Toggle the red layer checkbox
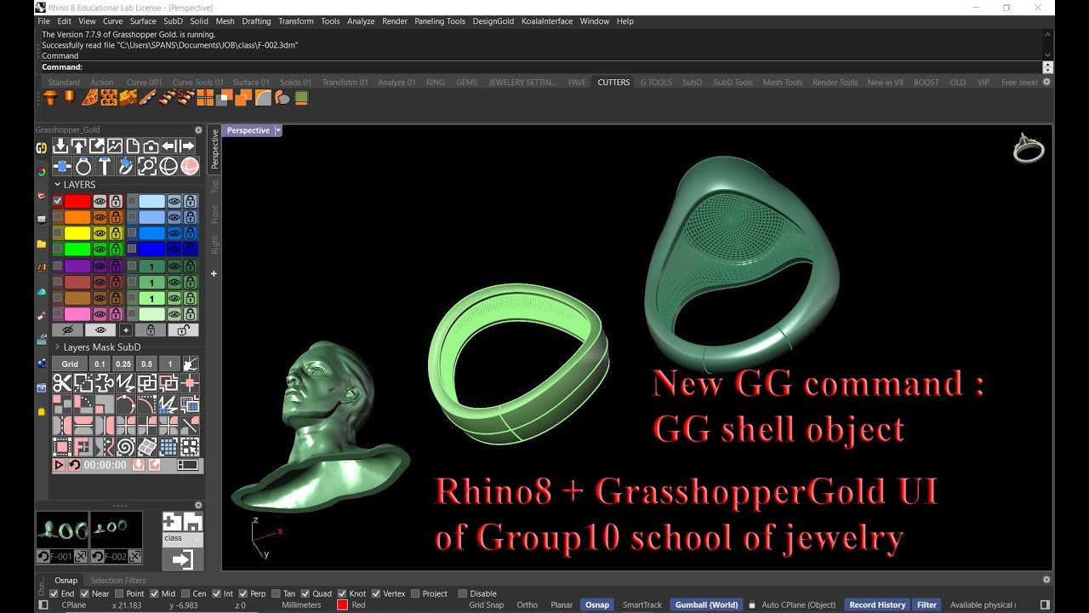Viewport: 1089px width, 613px height. (x=58, y=201)
